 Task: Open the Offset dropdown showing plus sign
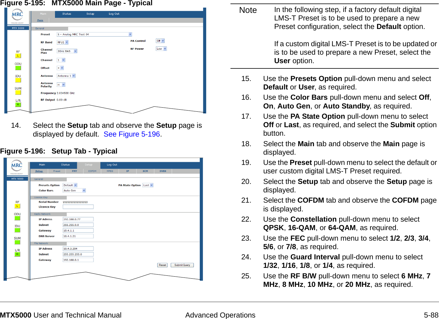point(60,68)
